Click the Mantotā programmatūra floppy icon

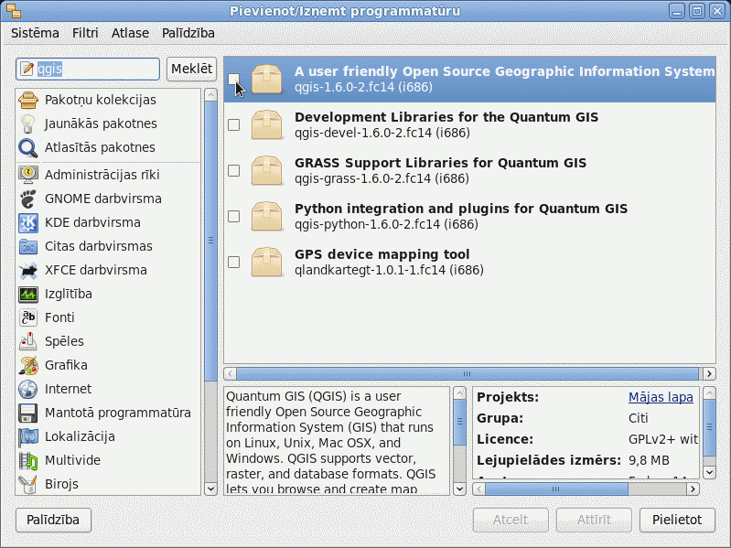[x=28, y=413]
